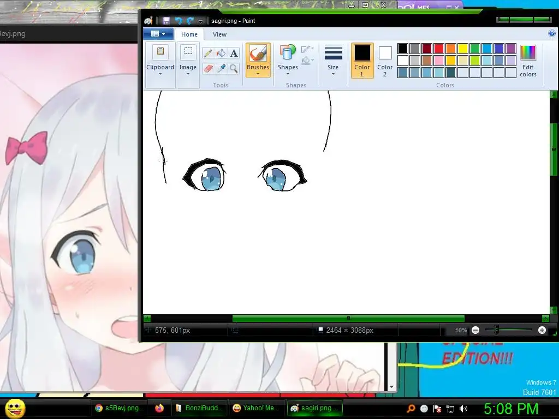Click the Redo arrow in Paint title bar

pos(191,21)
